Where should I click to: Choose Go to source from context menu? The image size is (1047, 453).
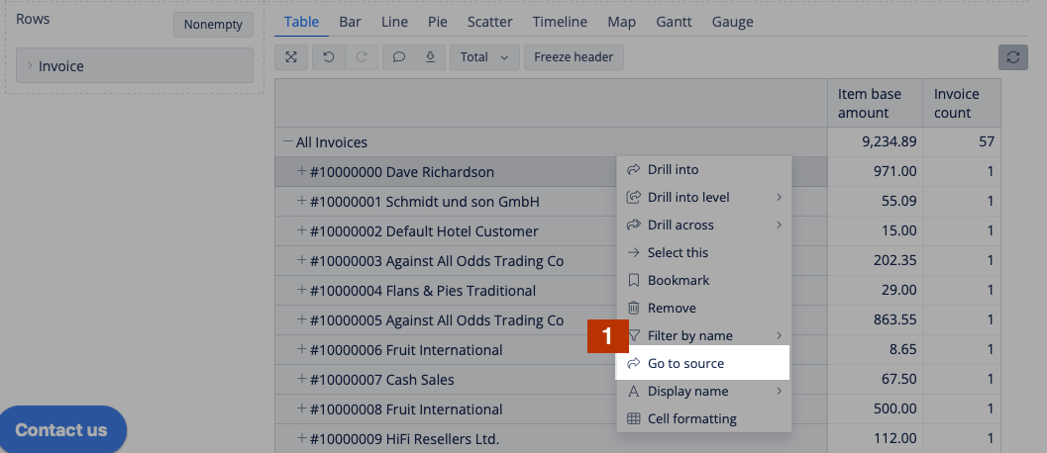click(x=685, y=364)
